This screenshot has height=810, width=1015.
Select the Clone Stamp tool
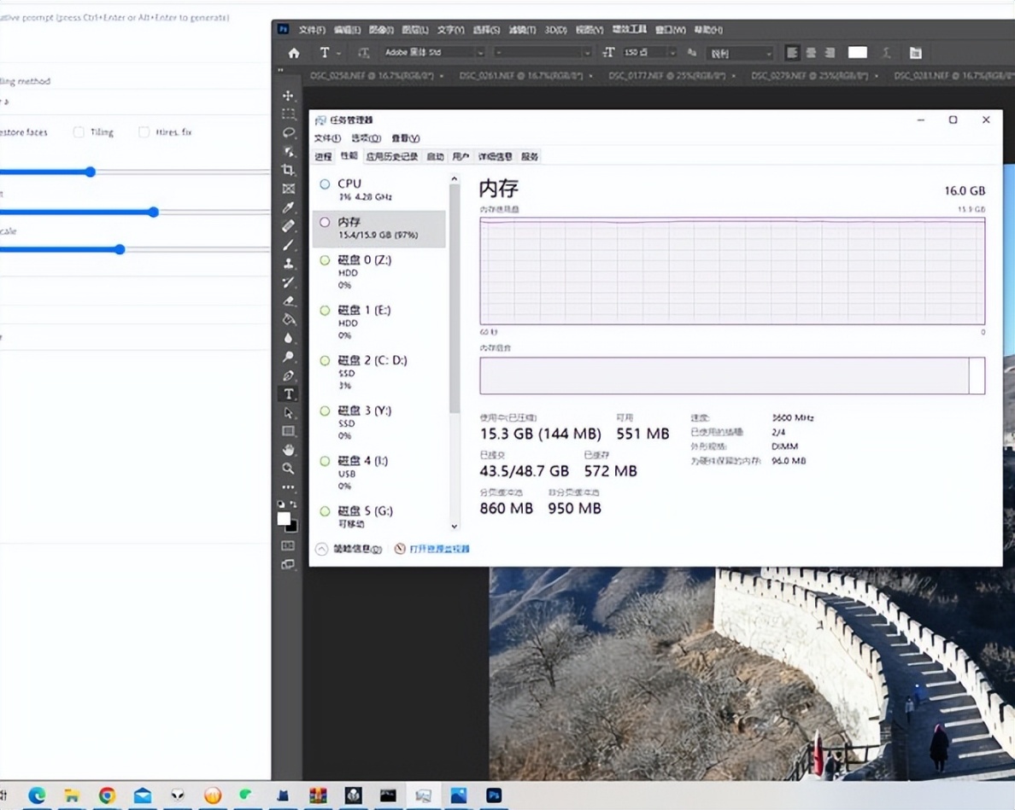pyautogui.click(x=289, y=263)
